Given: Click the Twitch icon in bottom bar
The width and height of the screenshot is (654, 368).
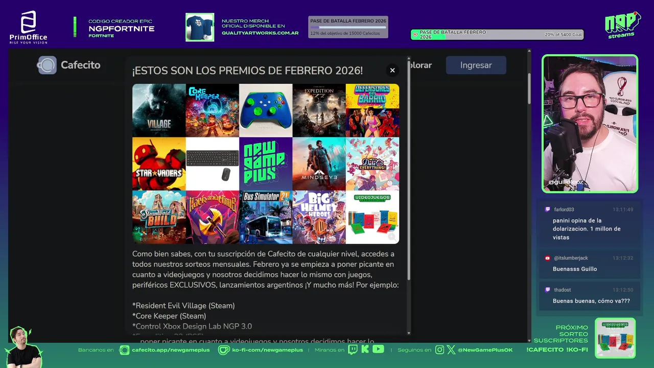Looking at the screenshot, I should (x=353, y=350).
